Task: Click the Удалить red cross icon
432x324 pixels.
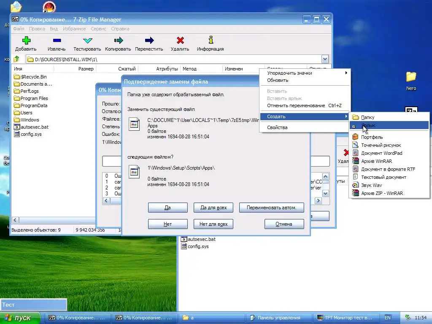Action: click(x=180, y=40)
